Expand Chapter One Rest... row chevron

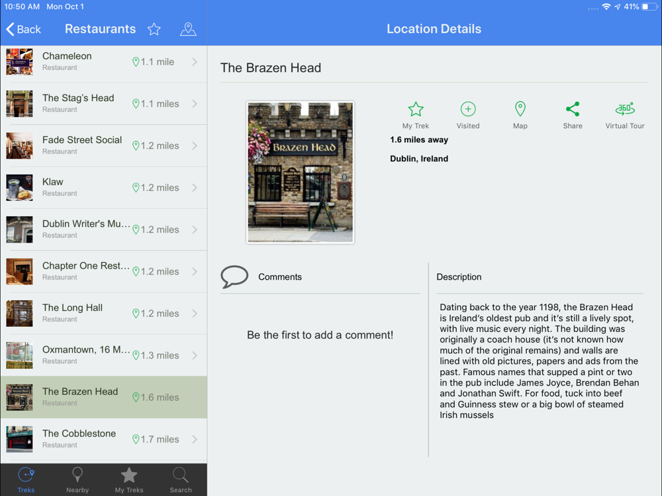(195, 272)
